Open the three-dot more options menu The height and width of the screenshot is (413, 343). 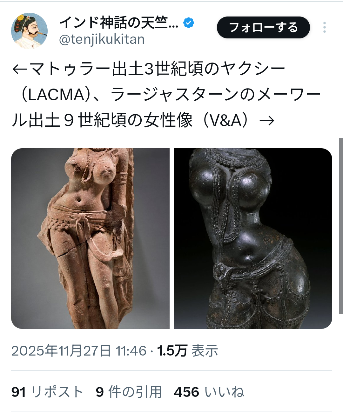point(324,27)
